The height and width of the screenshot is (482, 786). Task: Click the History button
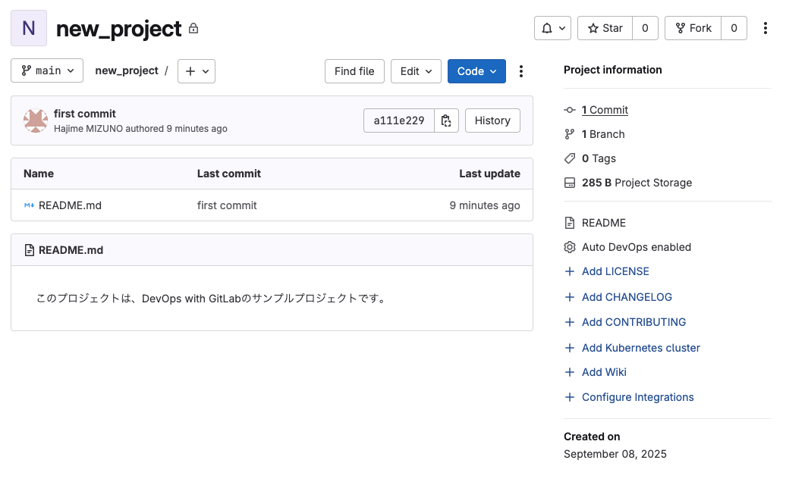492,121
